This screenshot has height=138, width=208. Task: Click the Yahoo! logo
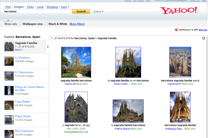click(179, 11)
